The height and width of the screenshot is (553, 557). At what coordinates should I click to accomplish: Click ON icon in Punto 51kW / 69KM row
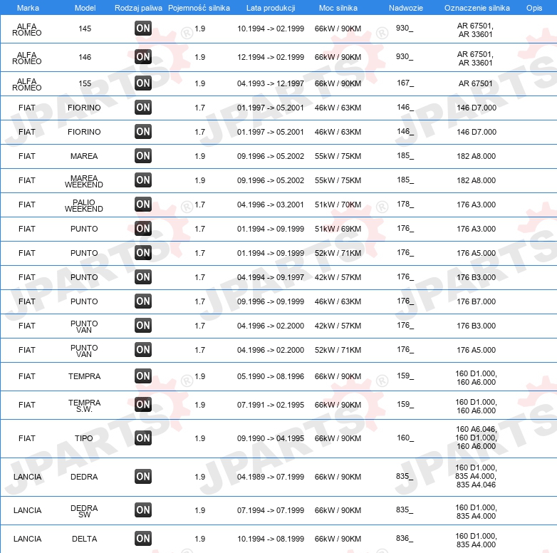click(143, 229)
